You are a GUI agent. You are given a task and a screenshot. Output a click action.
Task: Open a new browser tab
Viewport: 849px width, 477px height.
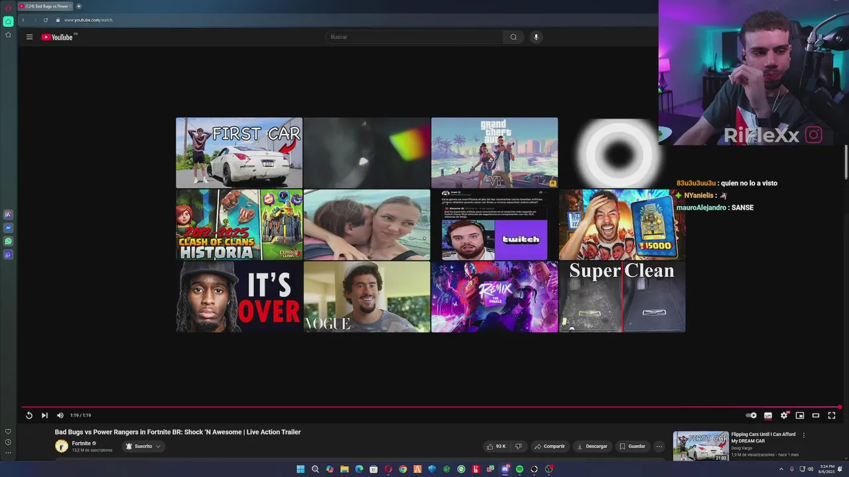tap(78, 6)
